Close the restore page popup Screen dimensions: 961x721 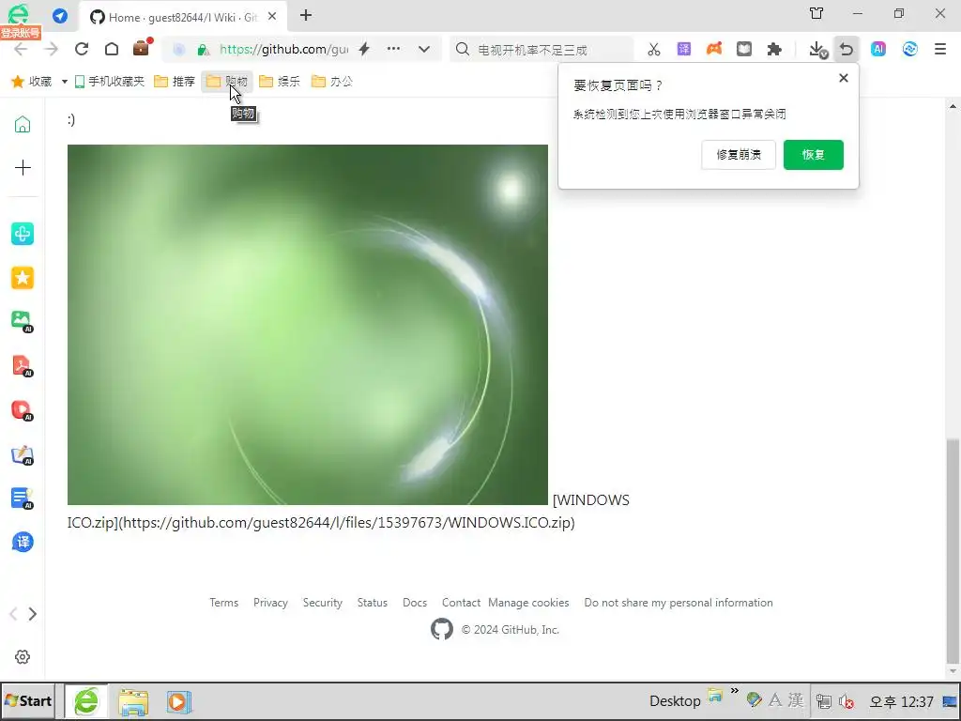(844, 78)
